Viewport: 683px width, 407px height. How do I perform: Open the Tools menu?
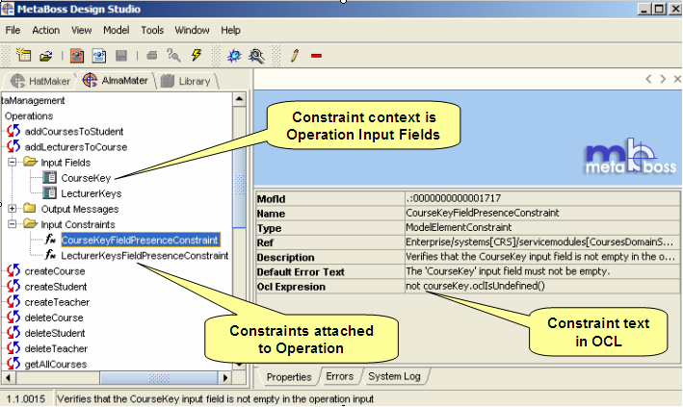[x=152, y=30]
